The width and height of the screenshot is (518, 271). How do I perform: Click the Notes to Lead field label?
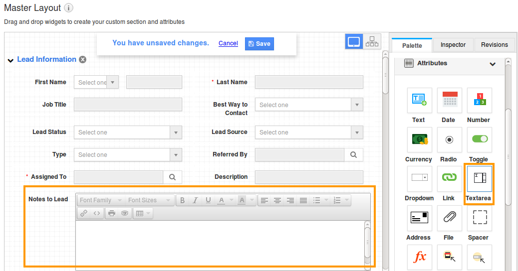[48, 199]
